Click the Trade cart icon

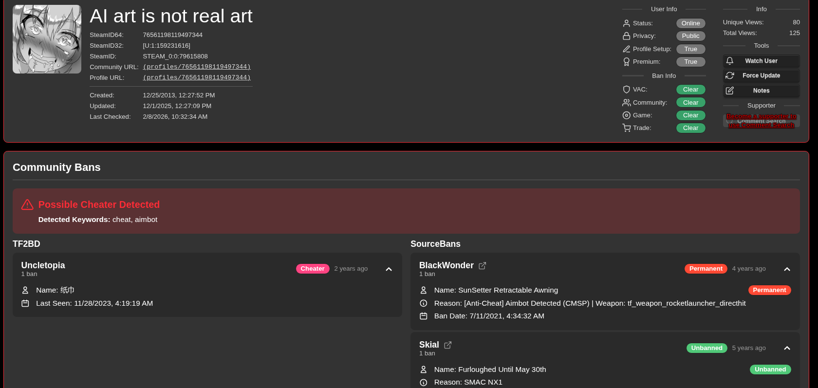click(626, 128)
